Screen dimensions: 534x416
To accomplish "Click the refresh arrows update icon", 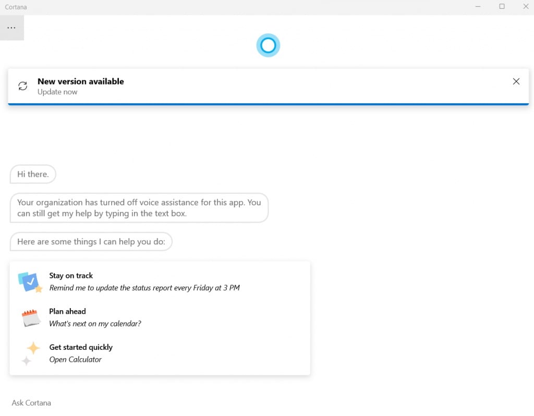I will coord(22,86).
